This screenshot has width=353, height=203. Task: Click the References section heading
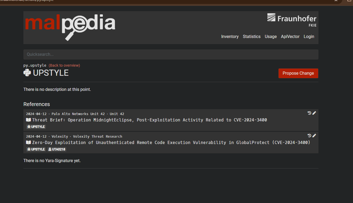coord(37,104)
